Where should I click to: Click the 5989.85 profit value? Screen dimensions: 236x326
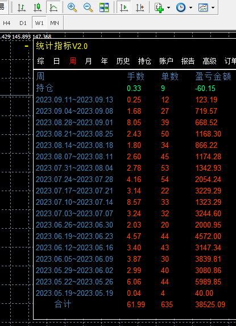(208, 282)
